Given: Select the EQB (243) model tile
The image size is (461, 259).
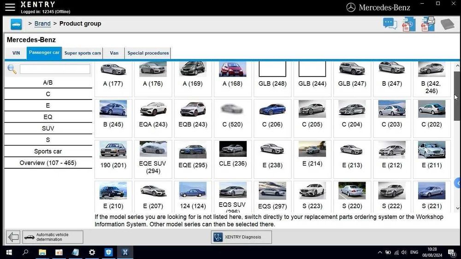Looking at the screenshot, I should tap(193, 118).
